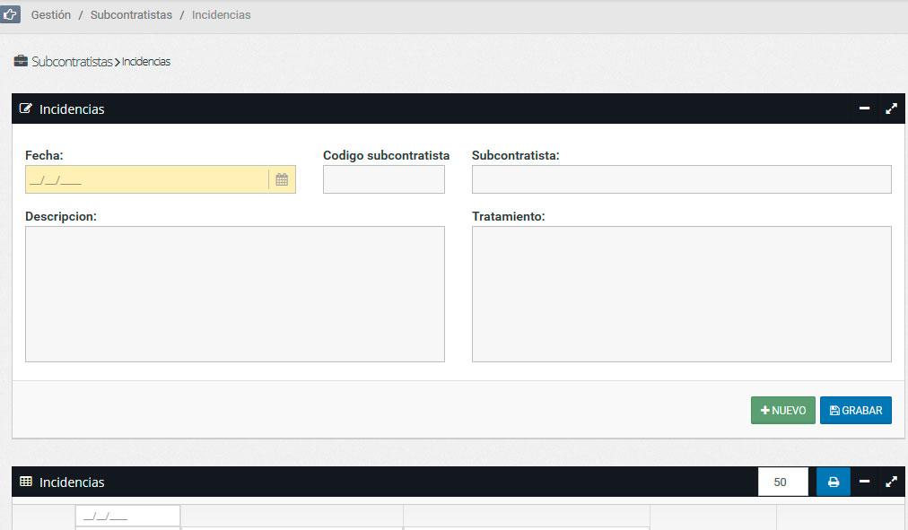Minimize the Incidencias table panel
This screenshot has height=530, width=908.
click(864, 482)
